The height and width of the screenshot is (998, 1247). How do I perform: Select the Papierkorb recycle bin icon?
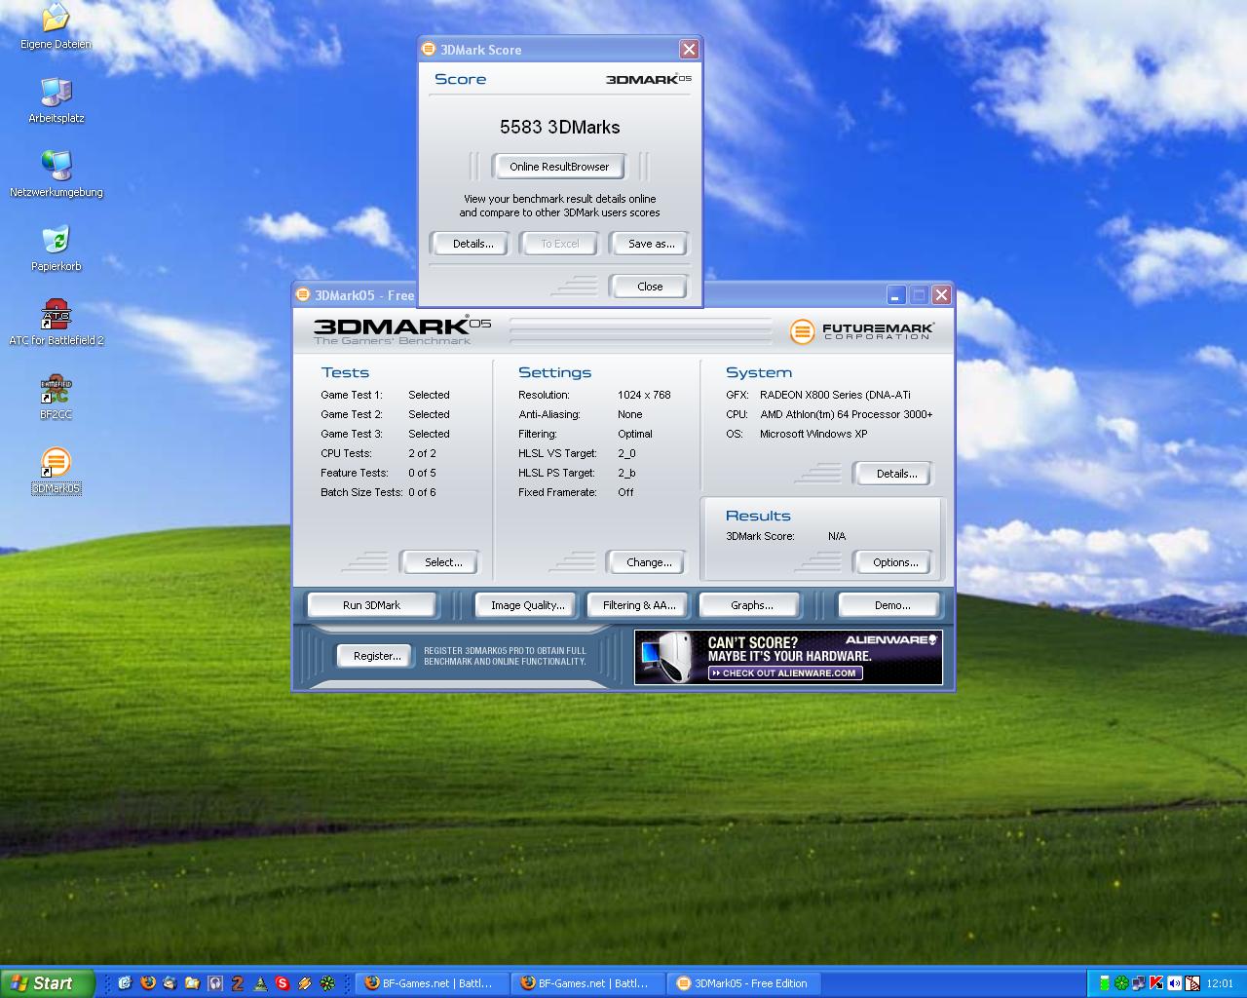(x=56, y=249)
